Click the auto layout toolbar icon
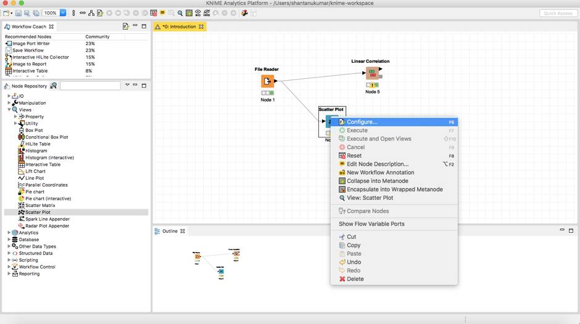The image size is (580, 324). click(91, 13)
